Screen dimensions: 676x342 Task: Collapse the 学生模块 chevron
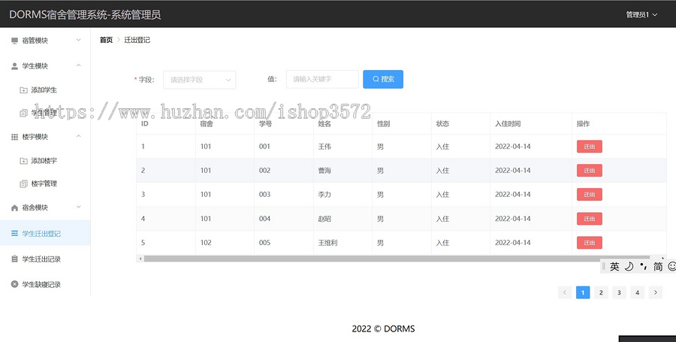(78, 65)
